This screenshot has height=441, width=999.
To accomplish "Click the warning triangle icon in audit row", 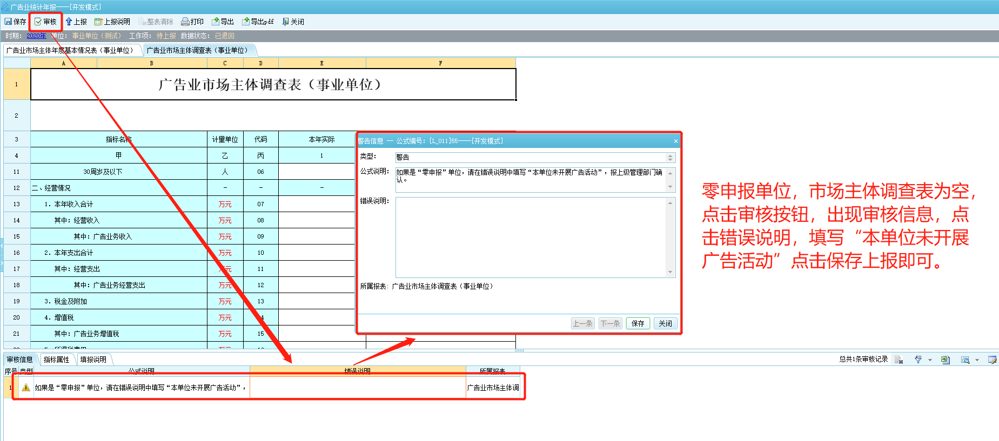I will (26, 388).
